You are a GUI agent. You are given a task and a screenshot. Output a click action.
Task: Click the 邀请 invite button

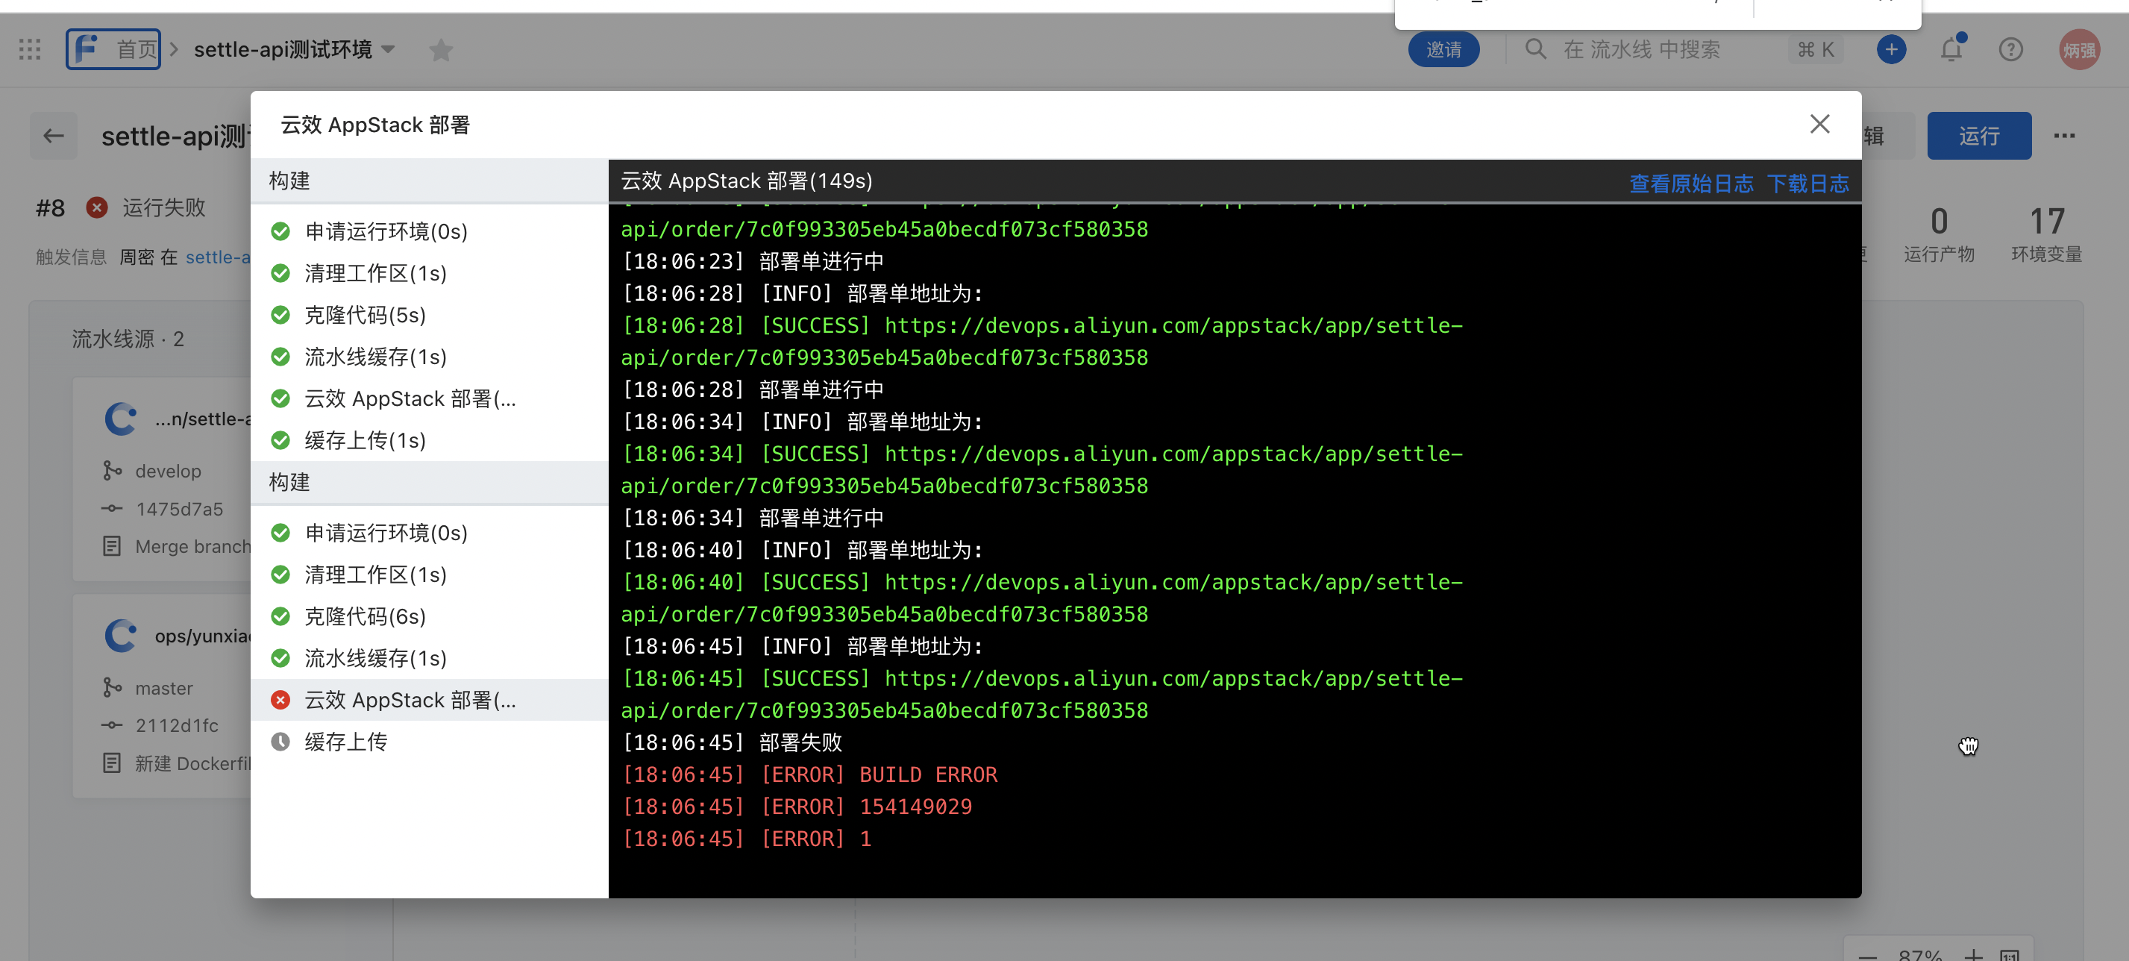[x=1443, y=49]
